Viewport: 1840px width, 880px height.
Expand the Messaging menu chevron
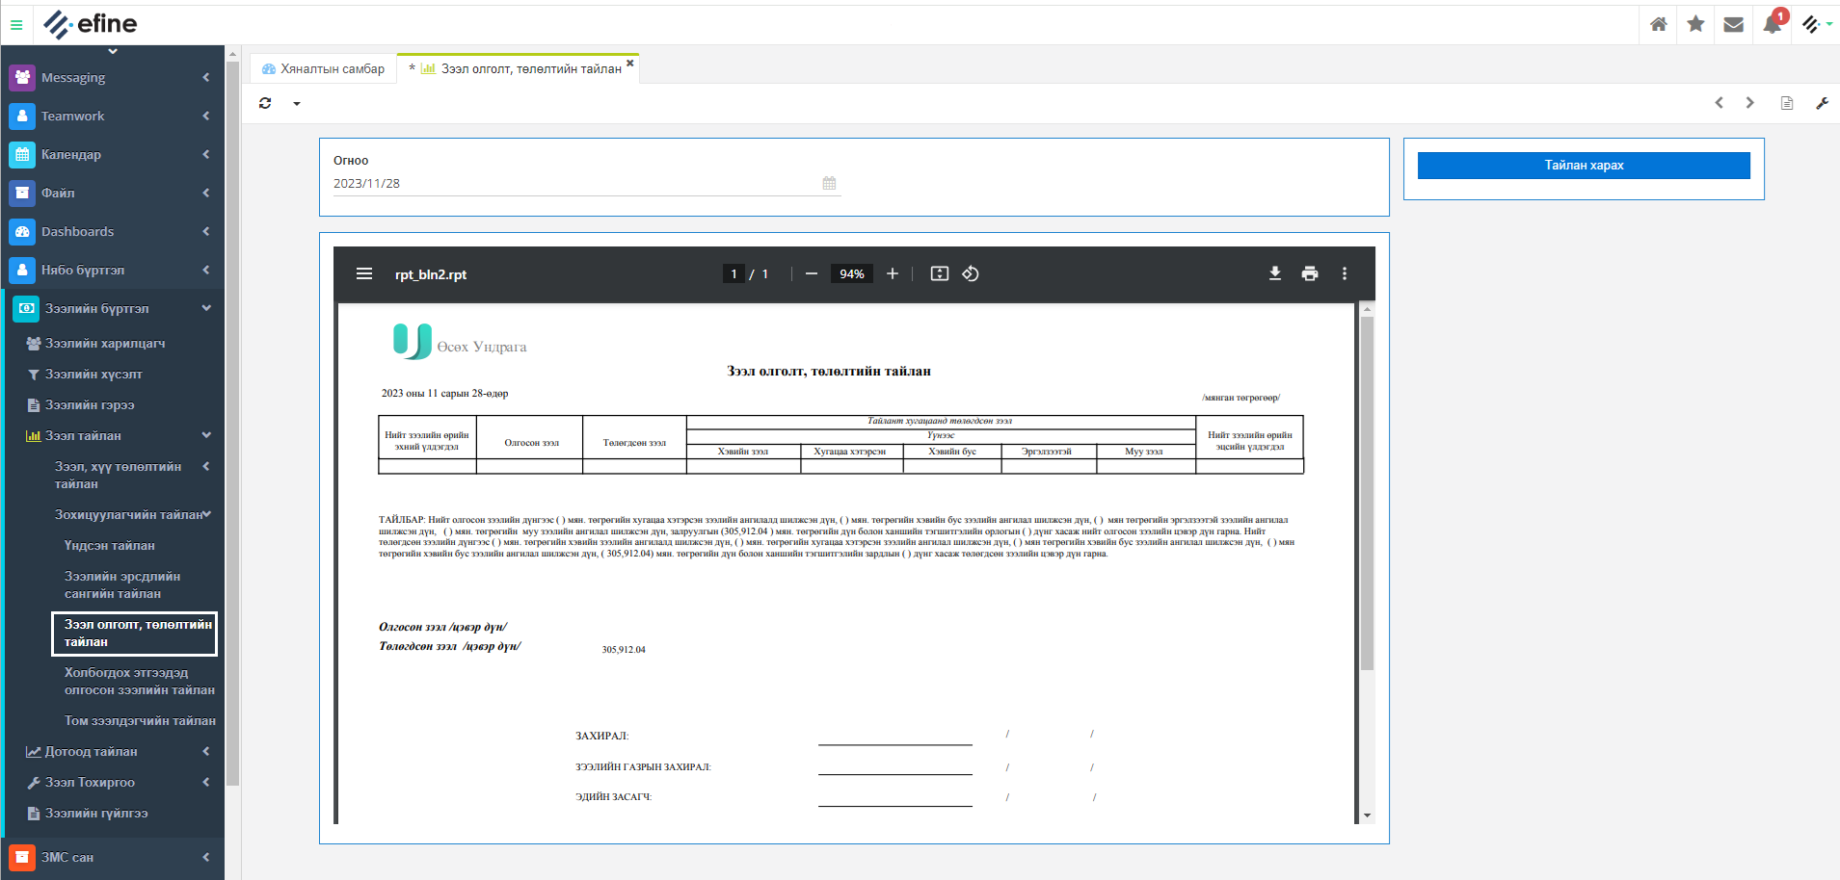pos(206,77)
